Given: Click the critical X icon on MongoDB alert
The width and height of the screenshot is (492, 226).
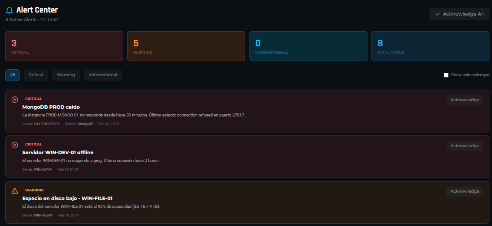Looking at the screenshot, I should [15, 100].
